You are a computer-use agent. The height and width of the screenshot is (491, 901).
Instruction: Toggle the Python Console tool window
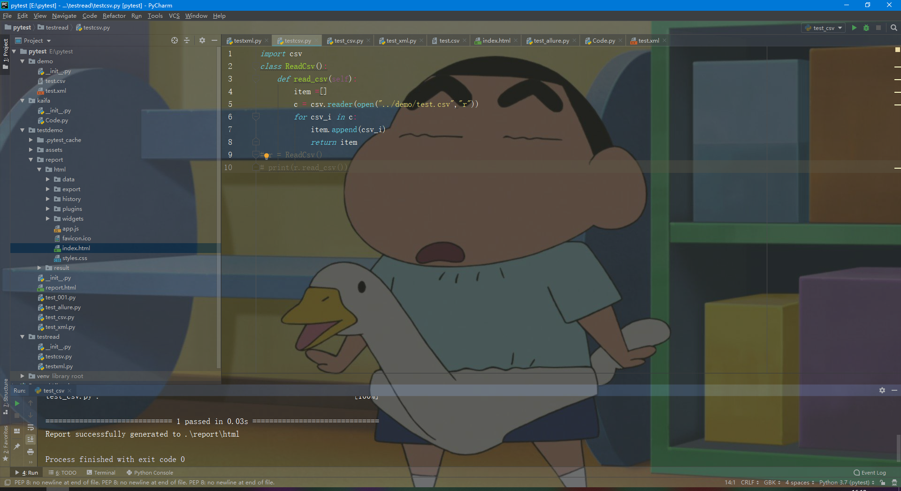[x=150, y=473]
